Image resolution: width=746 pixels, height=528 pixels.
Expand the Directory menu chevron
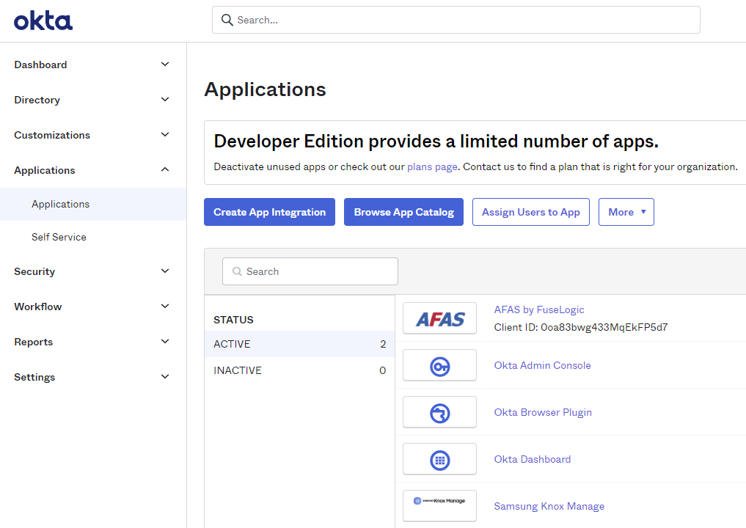[165, 100]
